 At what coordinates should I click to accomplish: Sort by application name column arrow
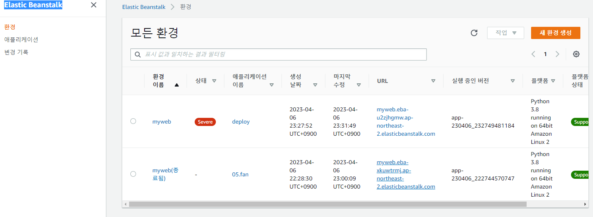[272, 85]
